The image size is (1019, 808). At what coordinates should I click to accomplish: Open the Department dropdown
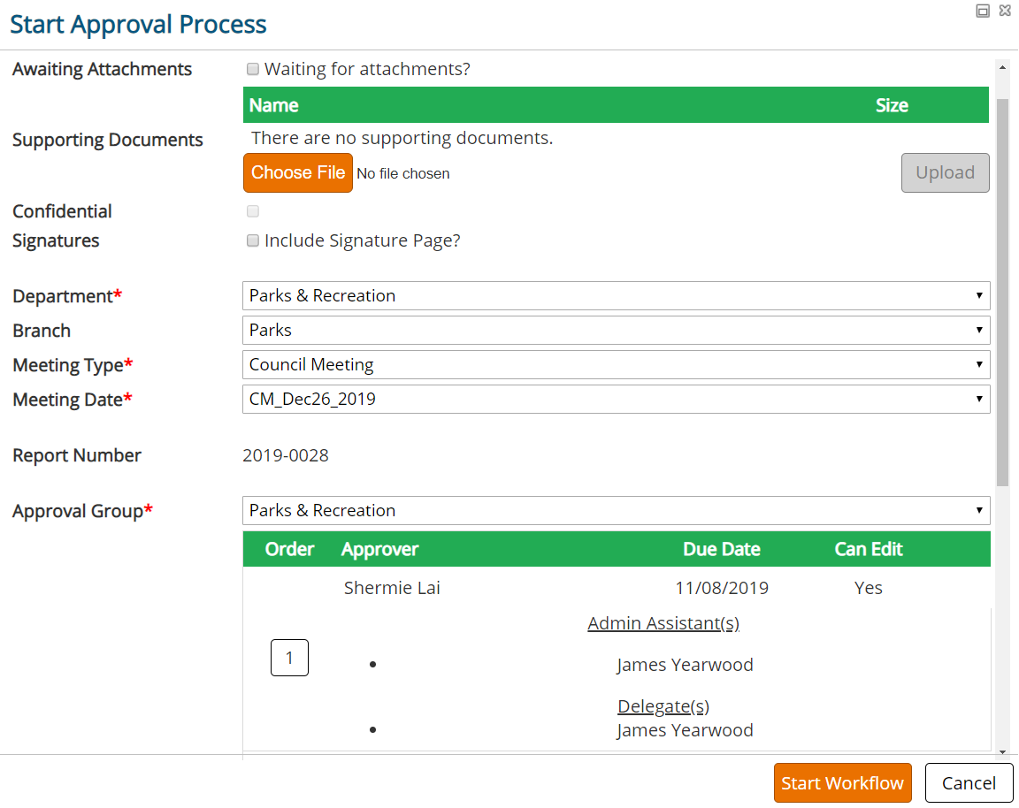(616, 295)
